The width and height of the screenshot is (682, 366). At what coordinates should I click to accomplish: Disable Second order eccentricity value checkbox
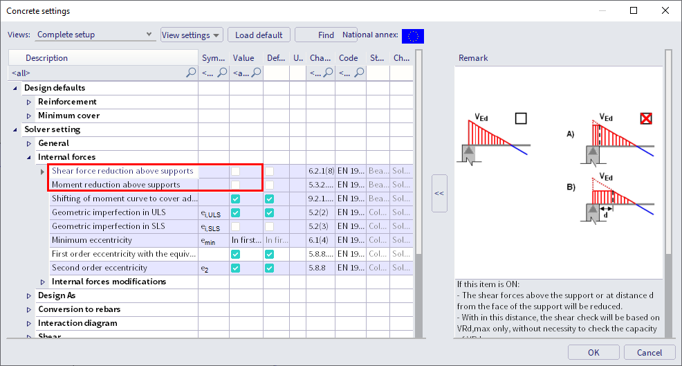point(236,268)
